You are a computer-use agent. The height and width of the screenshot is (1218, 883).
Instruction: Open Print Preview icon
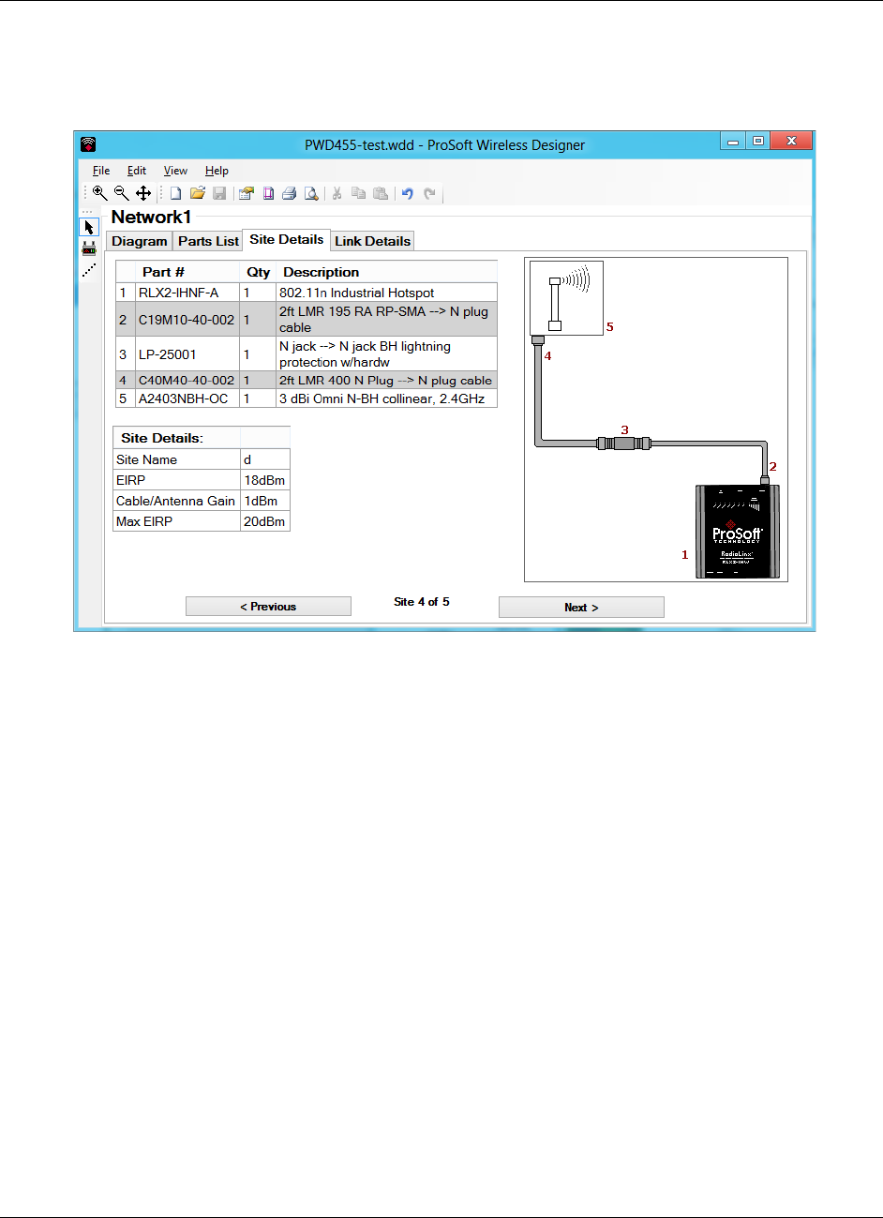click(311, 193)
